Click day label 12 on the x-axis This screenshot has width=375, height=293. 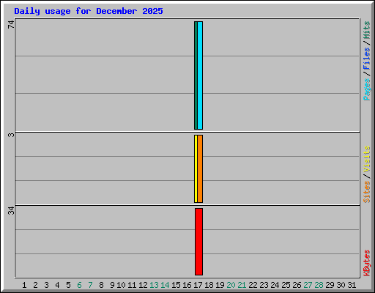tap(143, 285)
